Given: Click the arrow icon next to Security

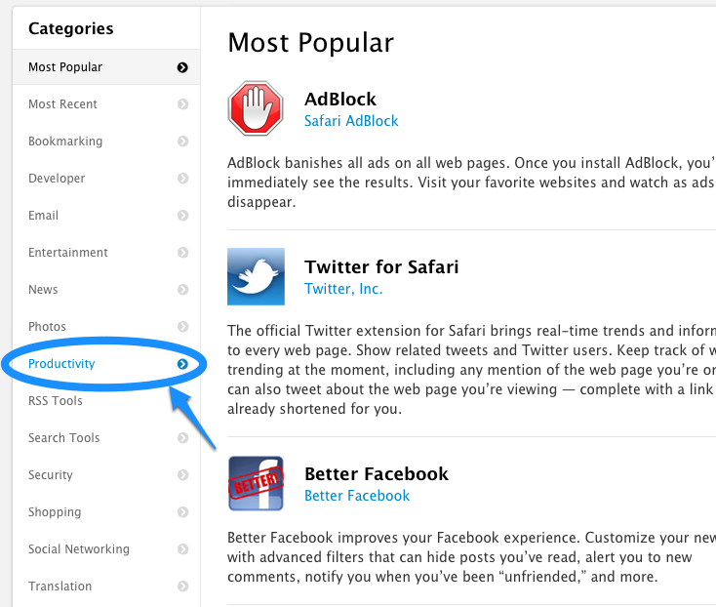Looking at the screenshot, I should tap(182, 475).
